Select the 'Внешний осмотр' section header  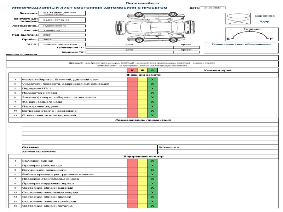143,75
